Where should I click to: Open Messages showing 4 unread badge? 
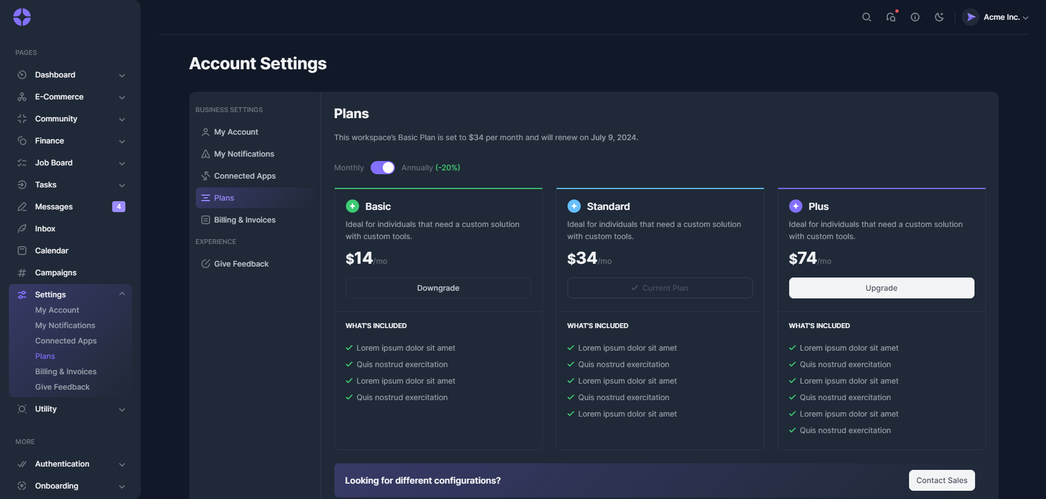[x=53, y=207]
